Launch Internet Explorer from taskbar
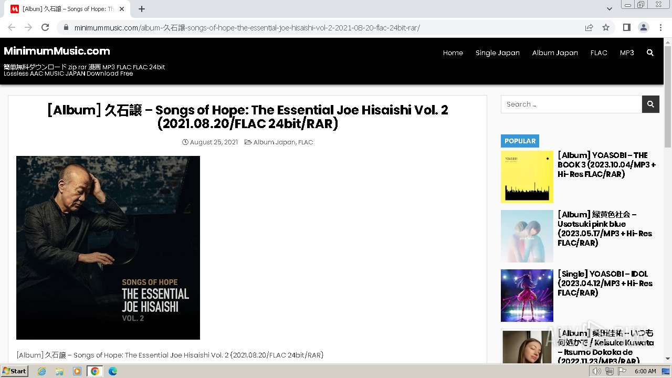This screenshot has height=378, width=672. (41, 371)
